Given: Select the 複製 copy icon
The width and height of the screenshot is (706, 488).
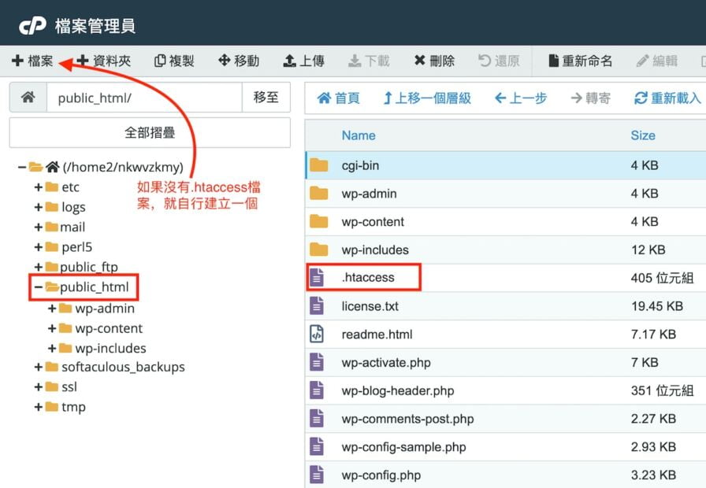Looking at the screenshot, I should point(174,59).
